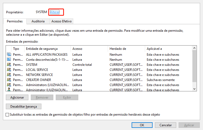
Task: Click the Controle total access cell
Action: (x=82, y=65)
